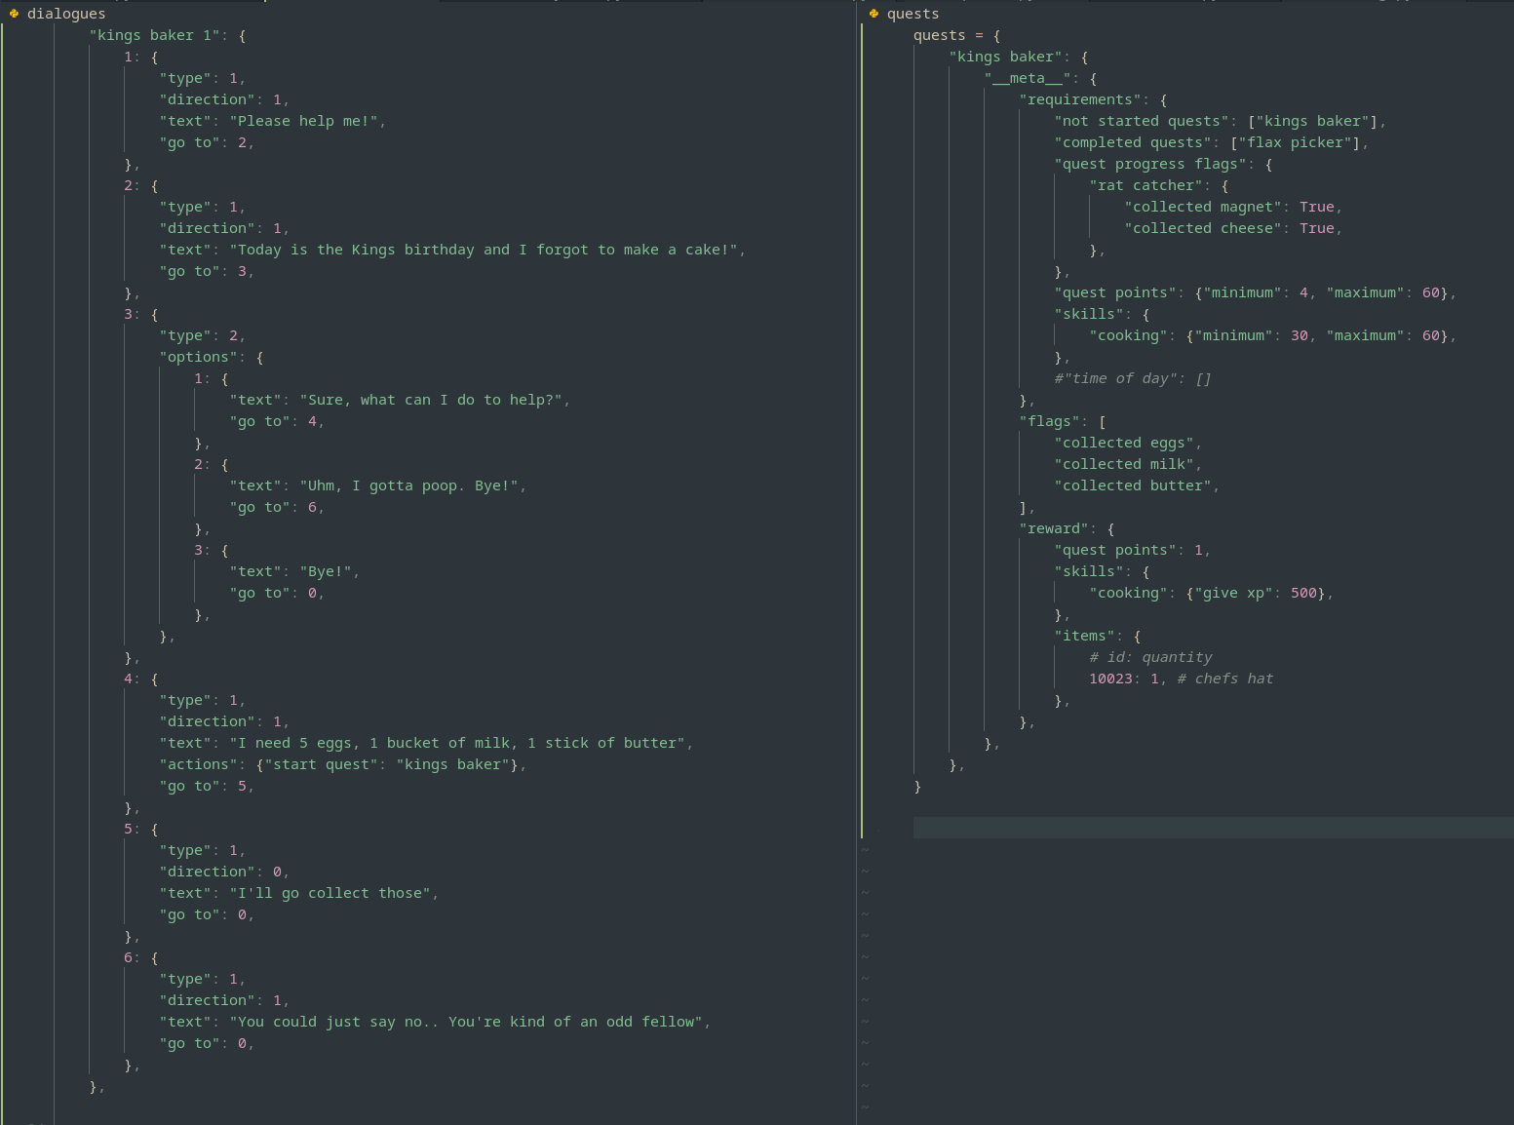Image resolution: width=1514 pixels, height=1125 pixels.
Task: Click the Python file icon beside quests
Action: coord(873,14)
